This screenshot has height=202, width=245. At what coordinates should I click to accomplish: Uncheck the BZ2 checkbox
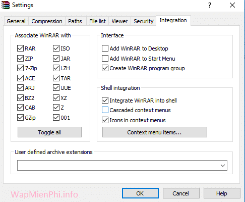click(x=20, y=98)
